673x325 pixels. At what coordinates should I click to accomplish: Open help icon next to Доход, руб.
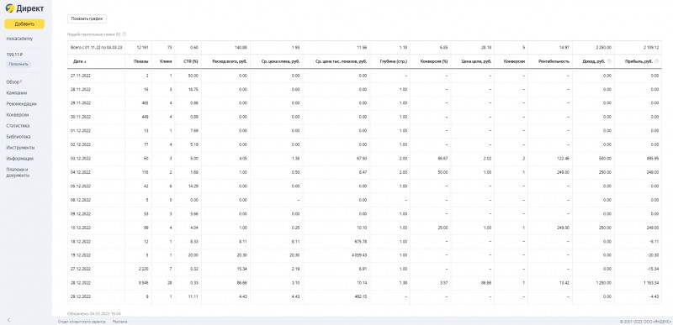pos(609,61)
